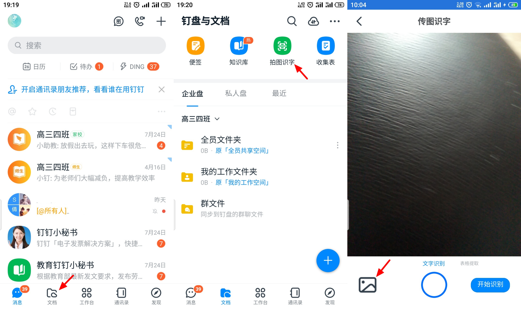The height and width of the screenshot is (309, 521).
Task: Select 传图识字 upload image icon
Action: click(x=367, y=284)
